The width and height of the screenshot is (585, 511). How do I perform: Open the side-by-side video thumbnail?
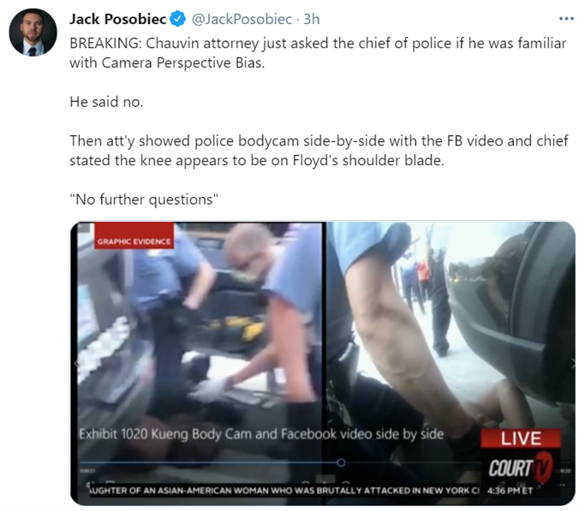click(x=323, y=364)
